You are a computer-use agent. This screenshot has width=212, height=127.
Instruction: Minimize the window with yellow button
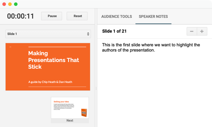tap(10, 4)
